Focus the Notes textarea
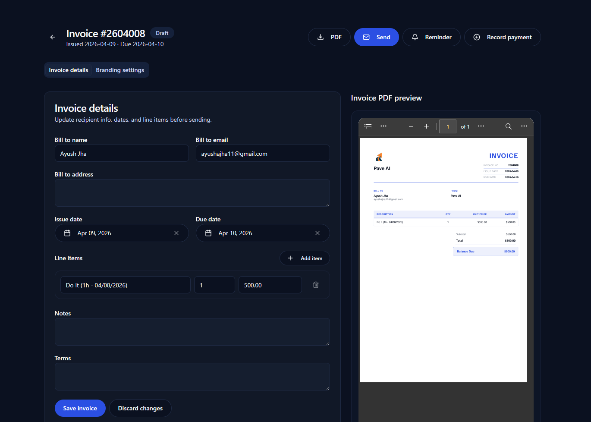 pyautogui.click(x=192, y=332)
